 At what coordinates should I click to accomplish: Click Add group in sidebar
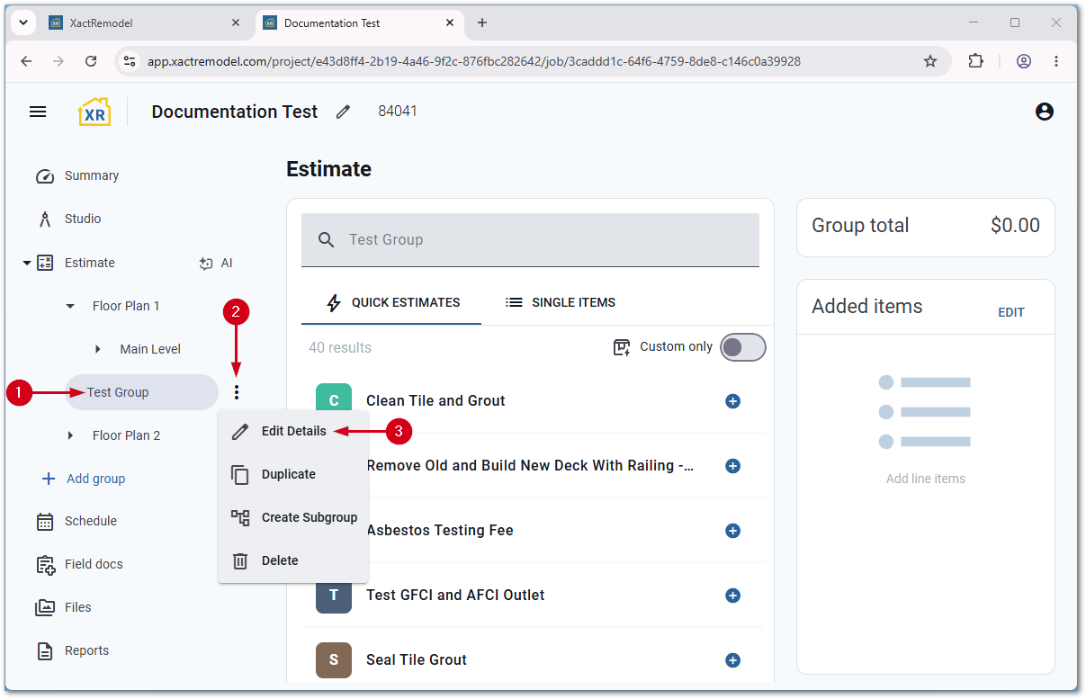coord(83,479)
